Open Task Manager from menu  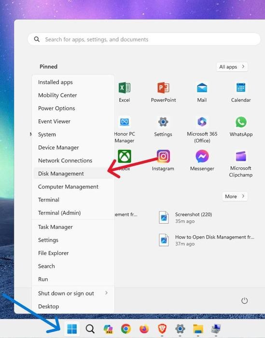coord(73,227)
